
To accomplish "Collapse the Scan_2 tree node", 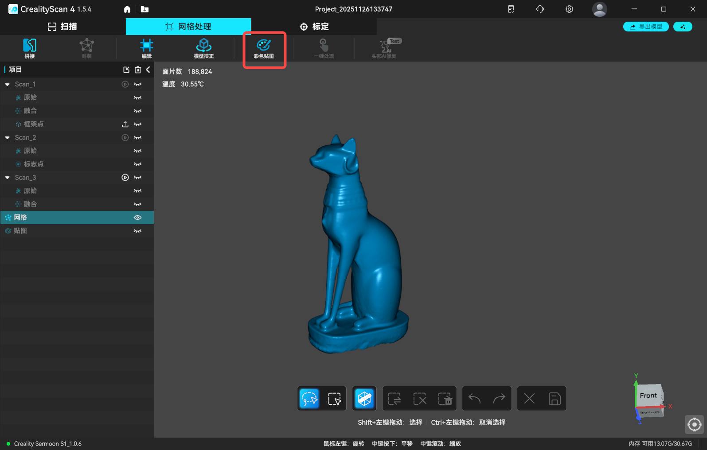I will coord(8,138).
